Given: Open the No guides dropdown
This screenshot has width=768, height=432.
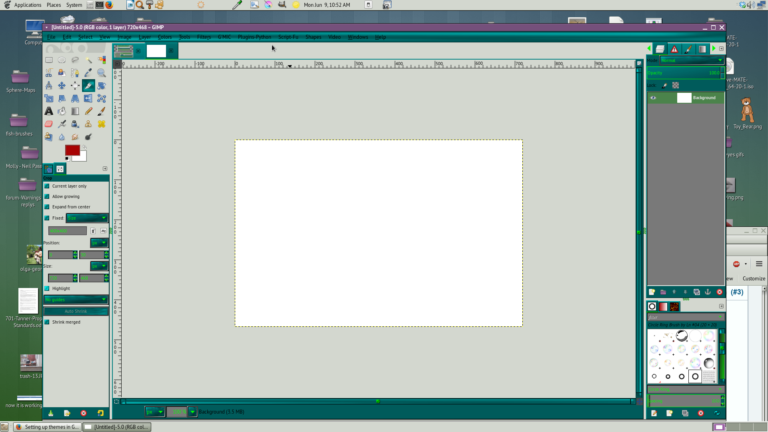Looking at the screenshot, I should [76, 300].
